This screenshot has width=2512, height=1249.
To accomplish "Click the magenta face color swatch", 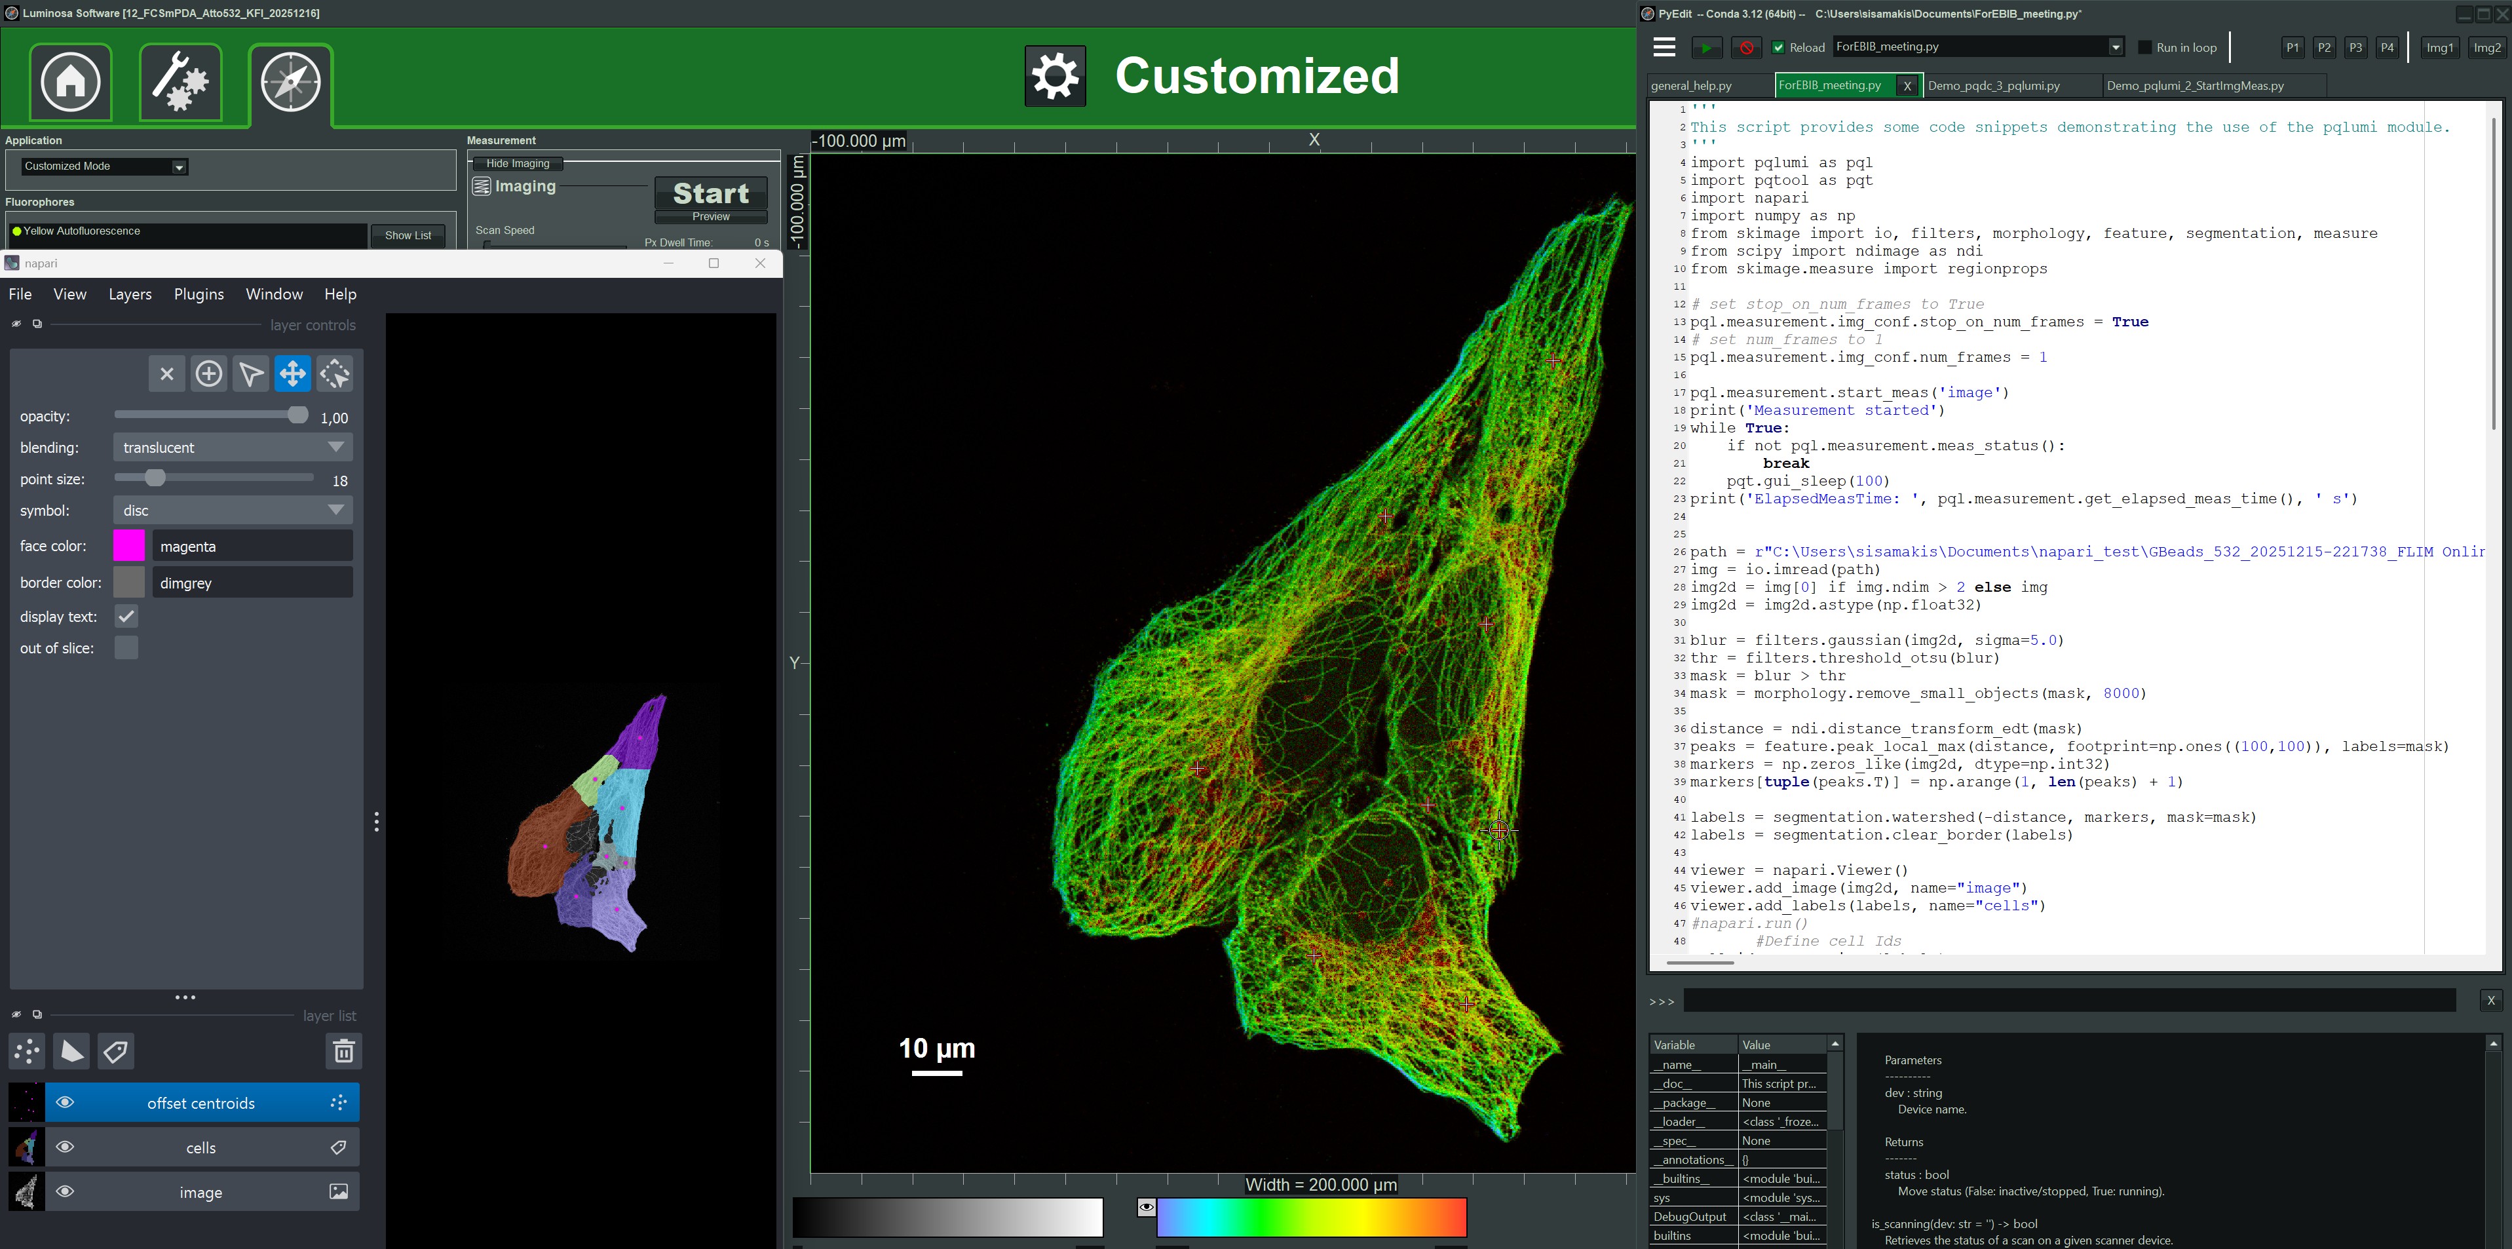I will click(128, 546).
